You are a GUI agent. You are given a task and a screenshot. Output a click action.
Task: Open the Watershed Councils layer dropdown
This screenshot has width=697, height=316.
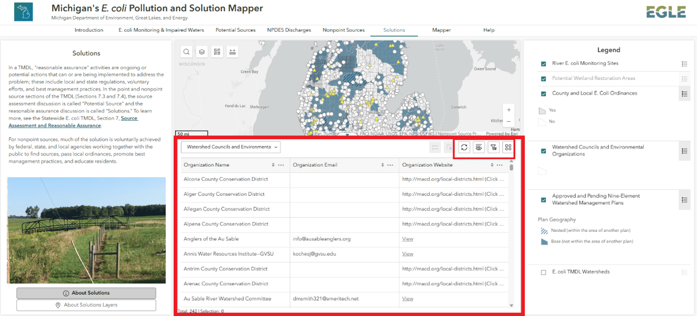231,147
